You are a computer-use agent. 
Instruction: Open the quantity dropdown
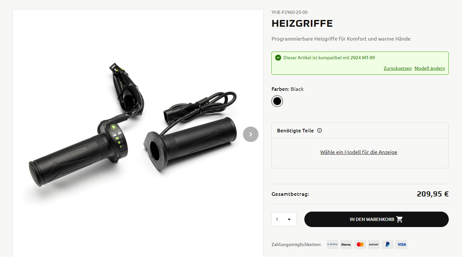(284, 219)
